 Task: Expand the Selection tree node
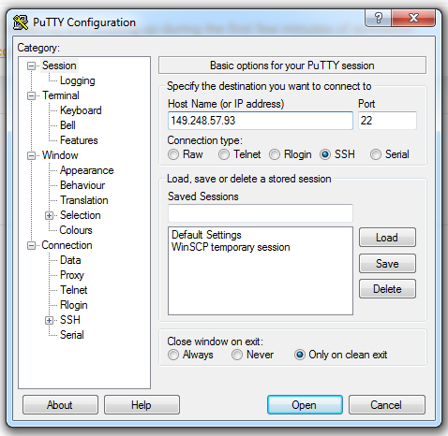pyautogui.click(x=49, y=215)
